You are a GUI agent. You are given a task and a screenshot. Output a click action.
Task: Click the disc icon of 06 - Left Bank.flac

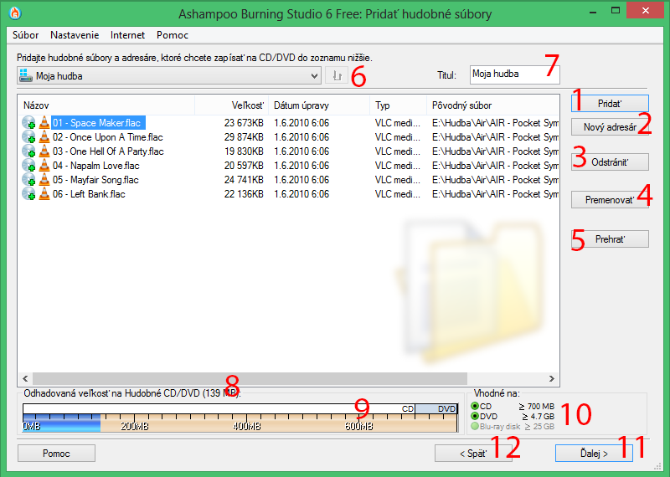[x=28, y=194]
